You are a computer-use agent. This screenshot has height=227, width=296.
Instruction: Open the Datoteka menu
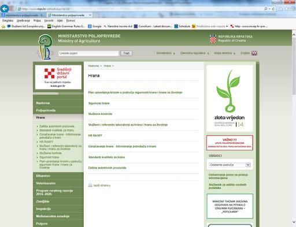(x=8, y=20)
